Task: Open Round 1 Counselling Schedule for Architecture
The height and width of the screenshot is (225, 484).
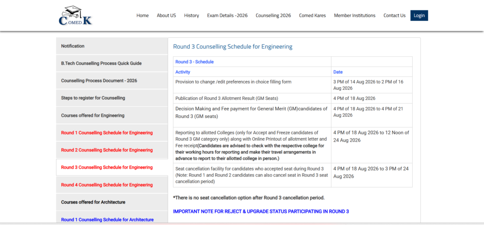Action: coord(112,217)
